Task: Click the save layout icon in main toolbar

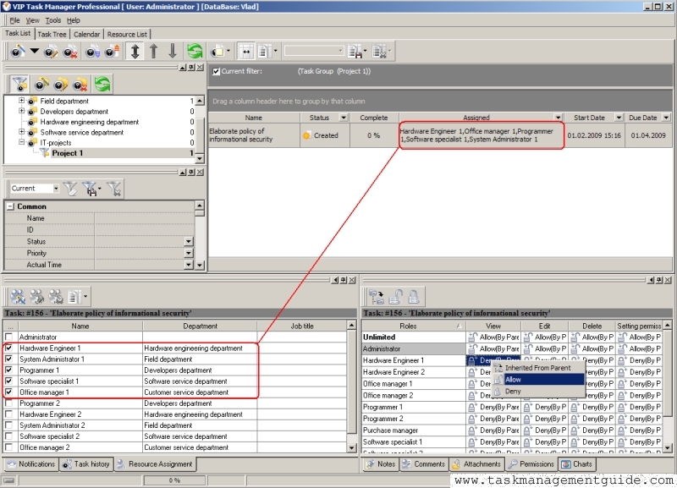Action: point(355,52)
